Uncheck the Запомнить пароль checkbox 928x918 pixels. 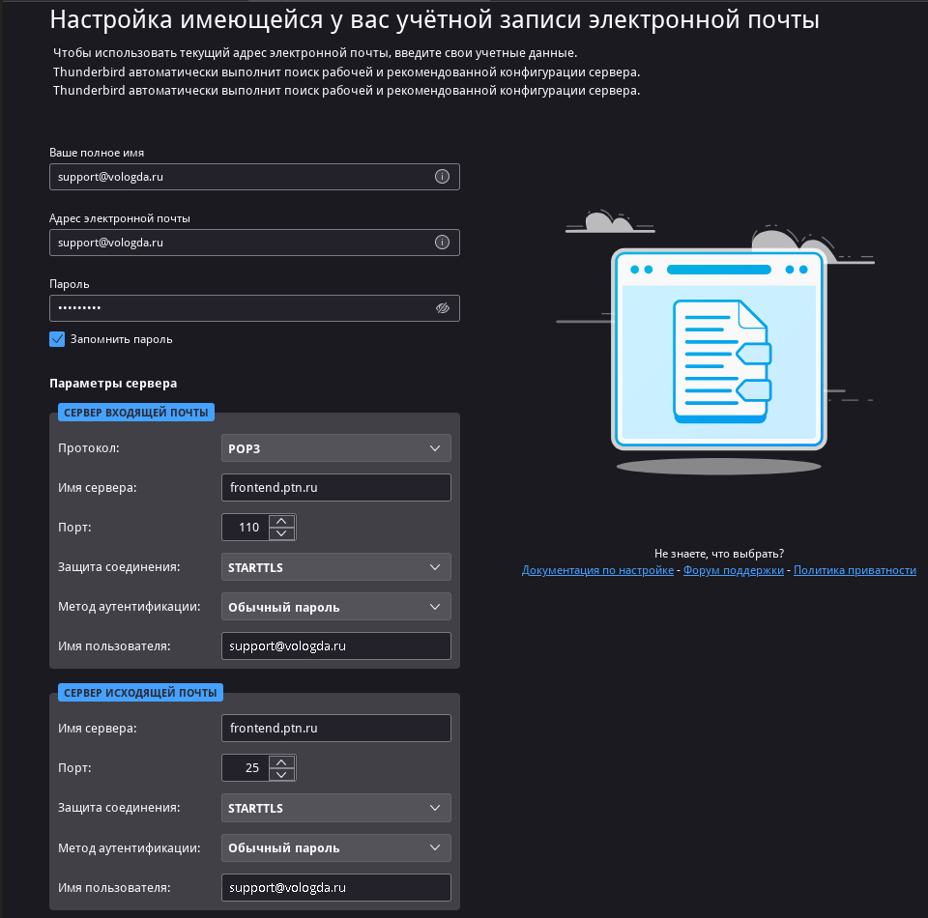click(x=57, y=339)
